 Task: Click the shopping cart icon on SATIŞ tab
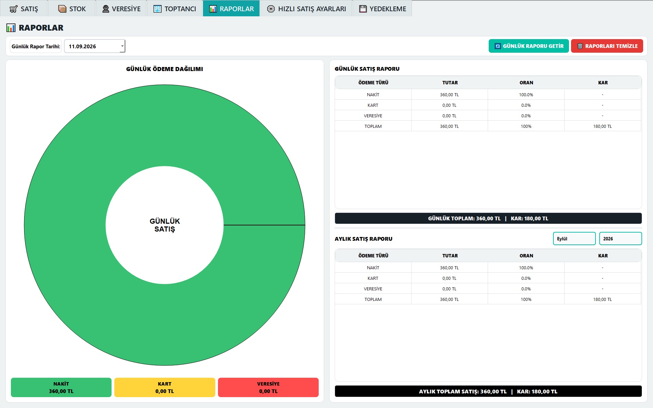pyautogui.click(x=13, y=9)
